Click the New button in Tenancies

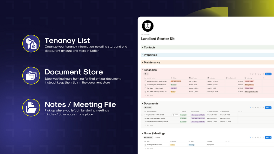pos(267,74)
